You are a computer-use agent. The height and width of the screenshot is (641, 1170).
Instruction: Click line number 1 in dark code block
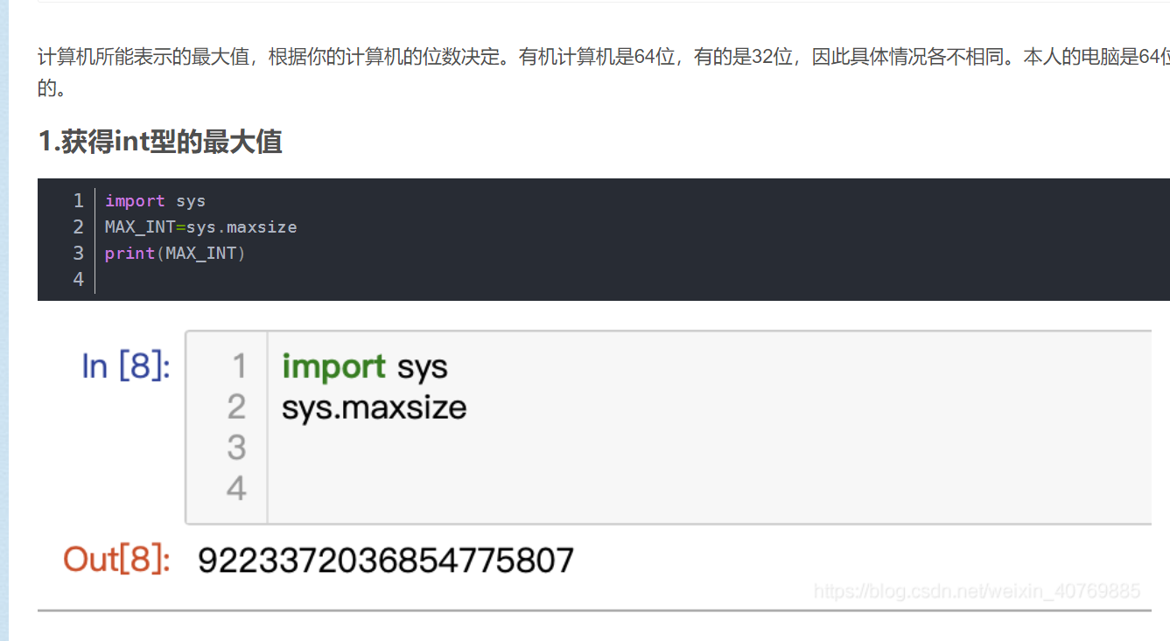79,201
